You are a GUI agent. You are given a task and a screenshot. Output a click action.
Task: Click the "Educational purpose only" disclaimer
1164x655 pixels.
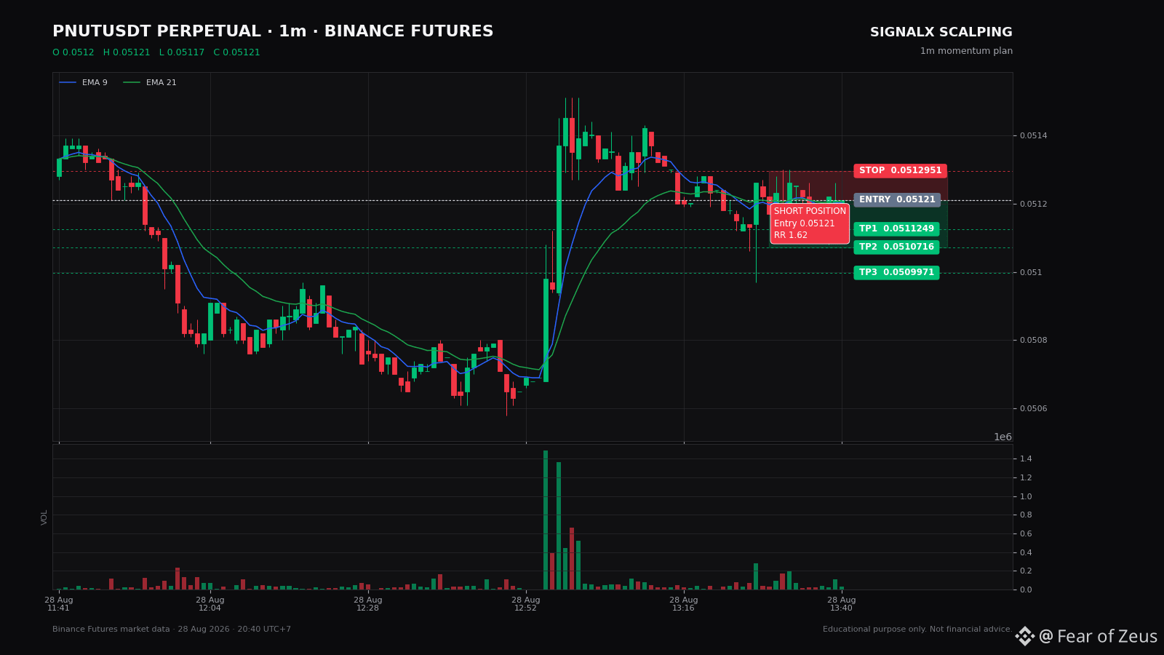[x=917, y=630]
